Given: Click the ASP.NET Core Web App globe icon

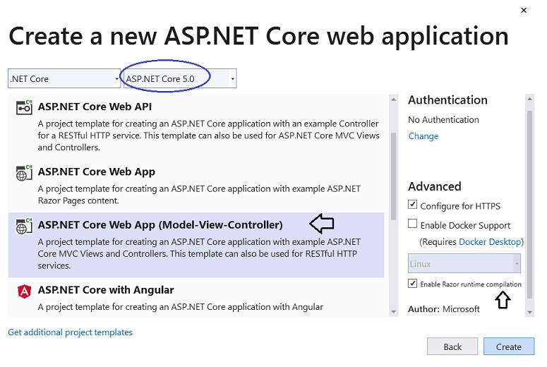Looking at the screenshot, I should tap(24, 172).
